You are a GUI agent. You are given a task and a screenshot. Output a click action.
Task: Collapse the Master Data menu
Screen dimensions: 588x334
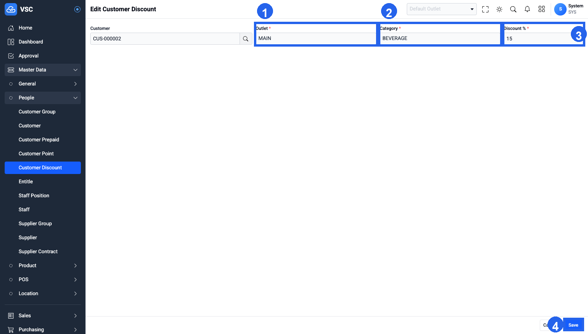pos(43,70)
